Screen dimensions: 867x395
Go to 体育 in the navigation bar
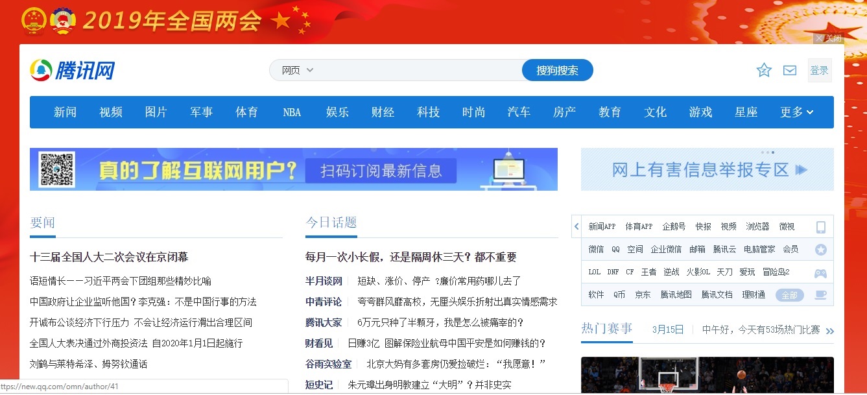tap(247, 112)
